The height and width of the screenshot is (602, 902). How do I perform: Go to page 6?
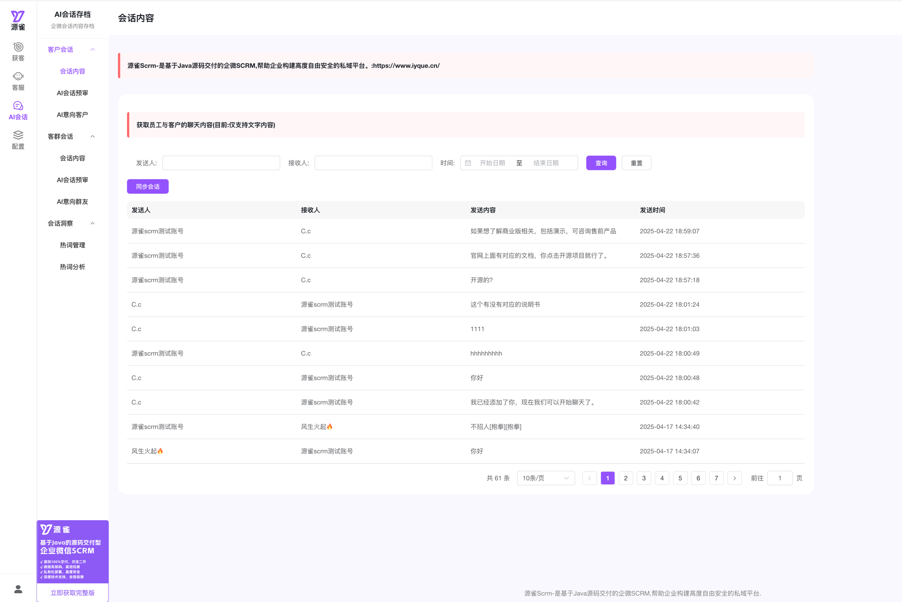tap(698, 478)
